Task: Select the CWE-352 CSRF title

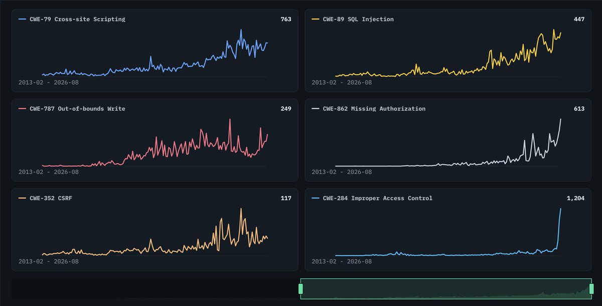Action: point(51,198)
